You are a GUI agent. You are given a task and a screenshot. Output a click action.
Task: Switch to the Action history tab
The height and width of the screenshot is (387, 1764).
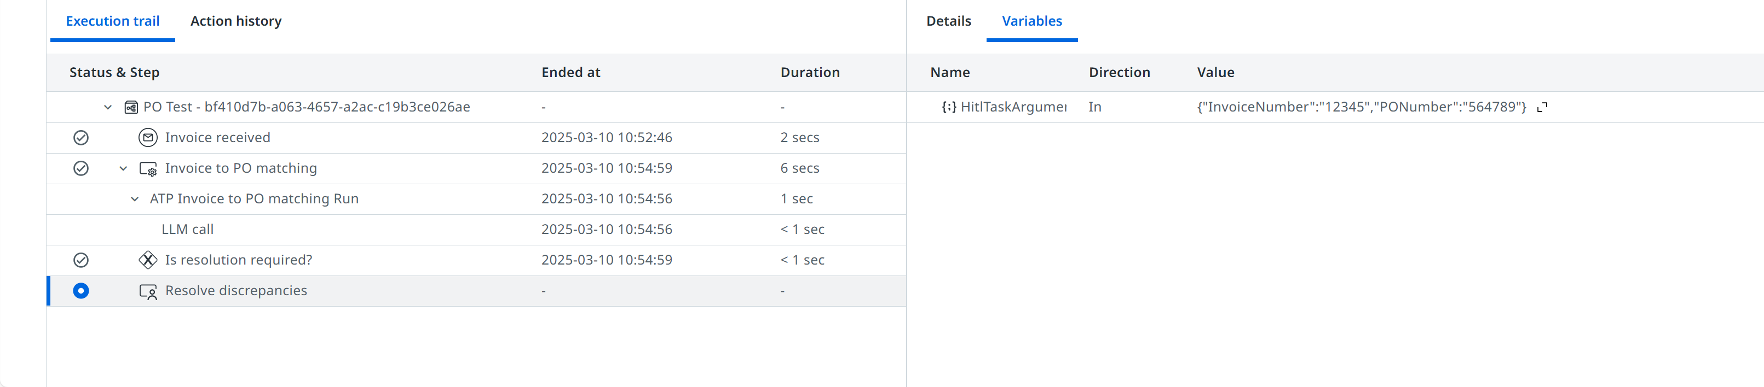235,21
